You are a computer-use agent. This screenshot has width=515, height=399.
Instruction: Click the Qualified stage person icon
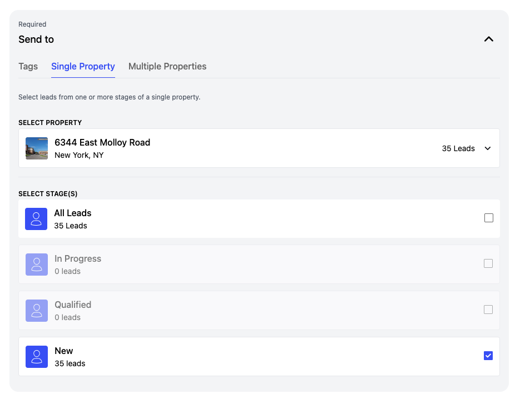(37, 311)
